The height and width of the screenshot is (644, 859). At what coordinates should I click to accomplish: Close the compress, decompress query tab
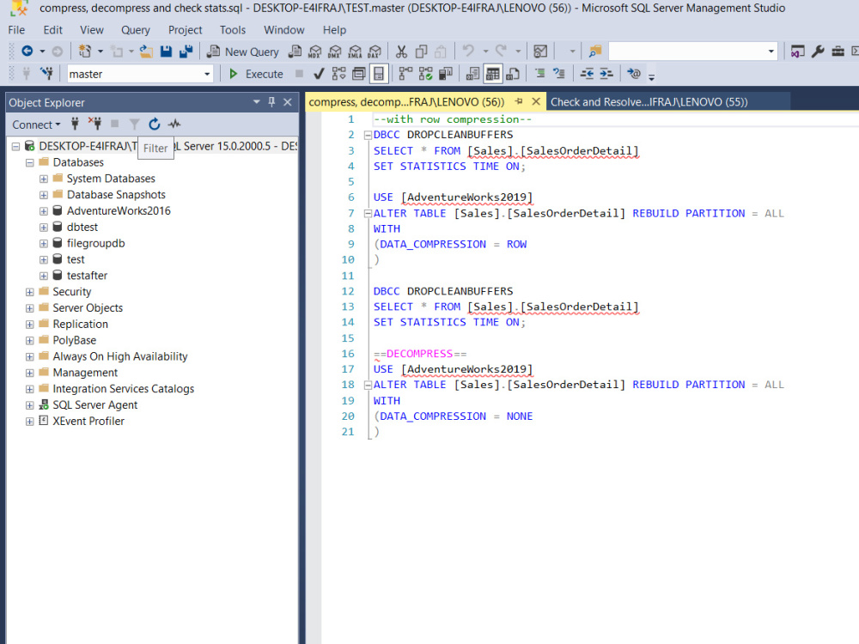(x=536, y=101)
